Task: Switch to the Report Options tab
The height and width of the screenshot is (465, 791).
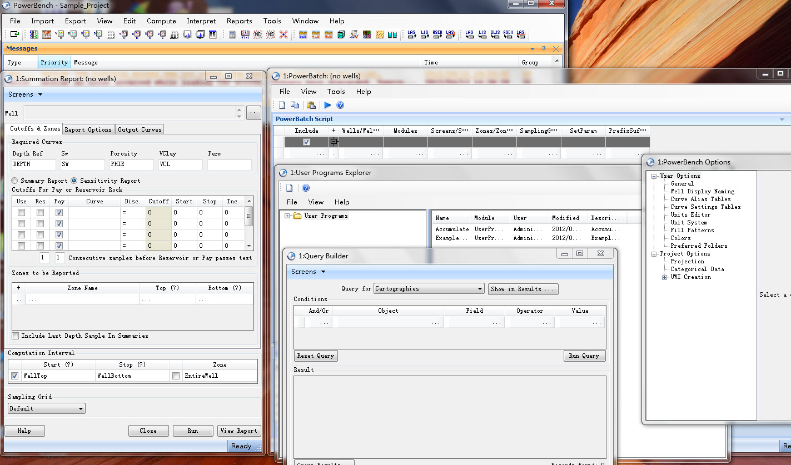Action: point(88,129)
